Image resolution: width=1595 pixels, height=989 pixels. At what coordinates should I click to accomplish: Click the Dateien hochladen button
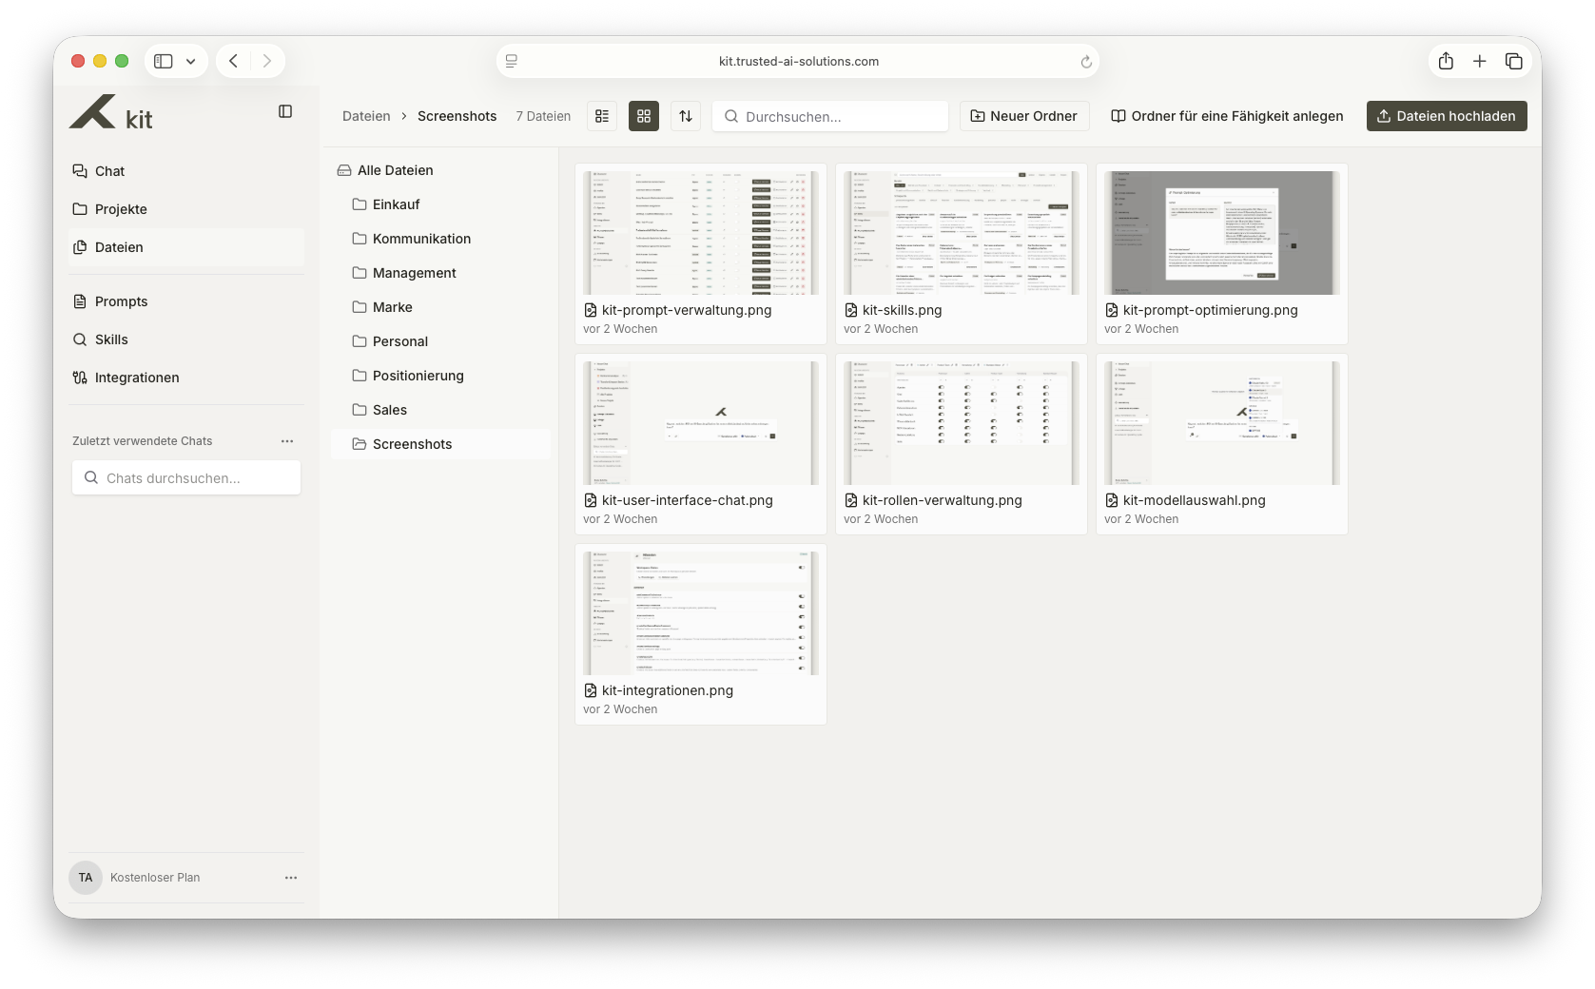click(x=1447, y=116)
